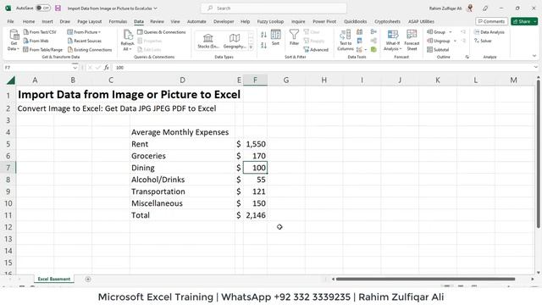Click the Select All corner triangle
Image resolution: width=542 pixels, height=305 pixels.
11,80
